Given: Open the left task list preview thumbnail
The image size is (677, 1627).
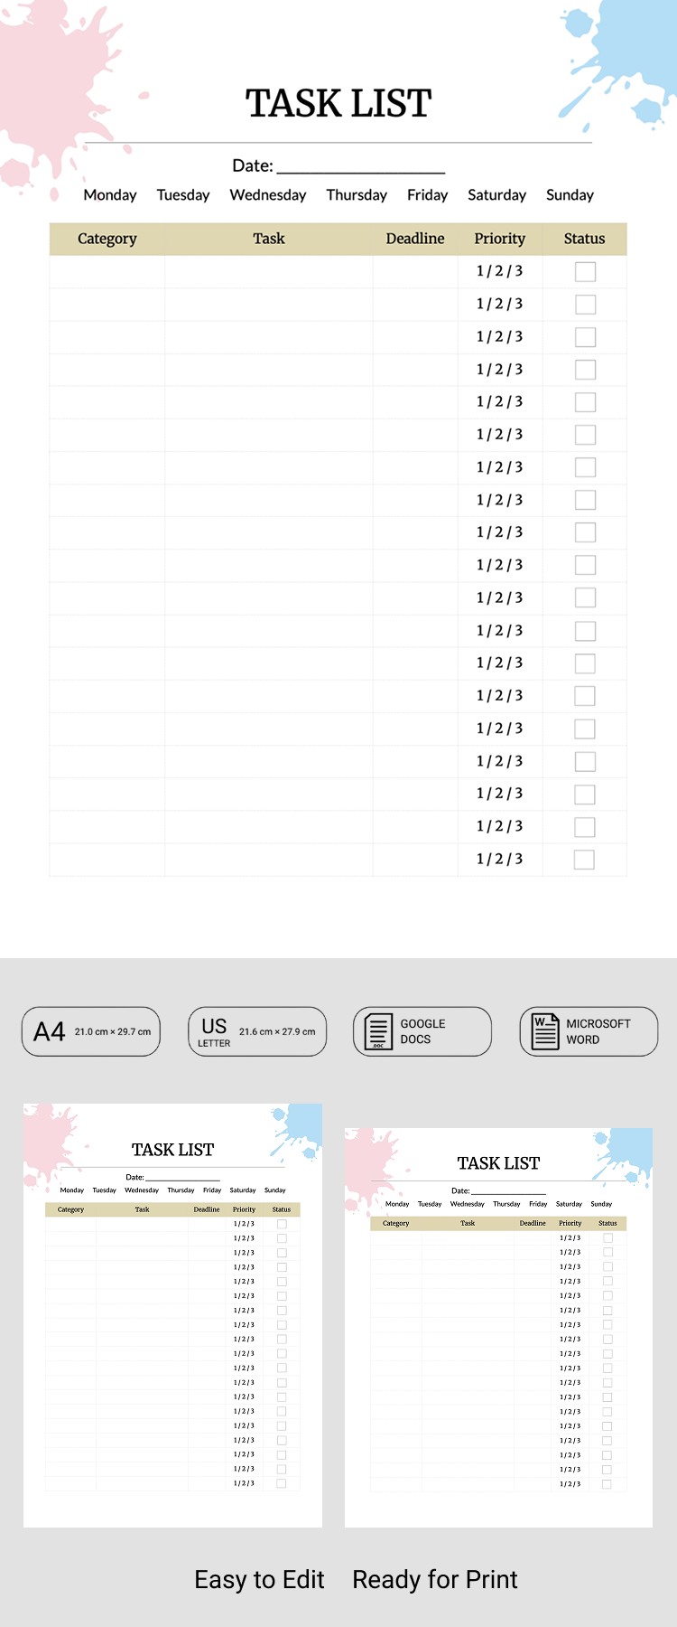Looking at the screenshot, I should [x=172, y=1315].
